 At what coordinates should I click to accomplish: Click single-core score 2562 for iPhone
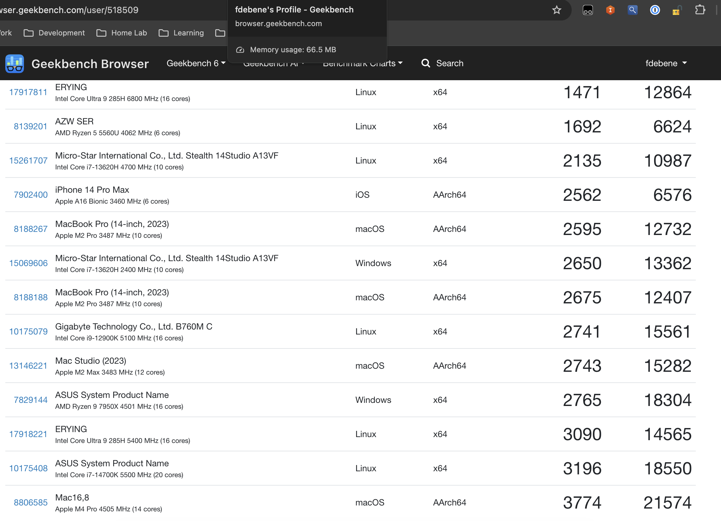point(582,195)
